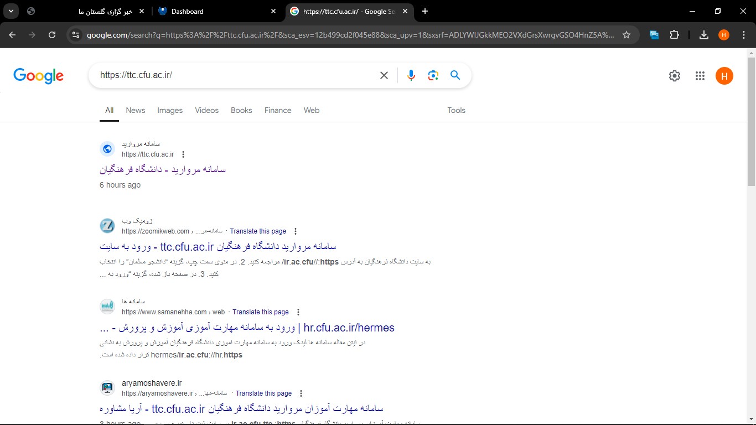
Task: Switch to Web results
Action: coord(312,110)
